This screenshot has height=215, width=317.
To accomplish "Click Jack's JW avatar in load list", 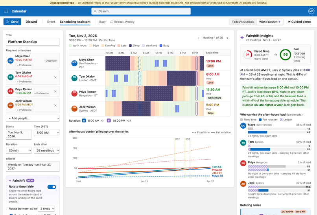I will pyautogui.click(x=243, y=184).
